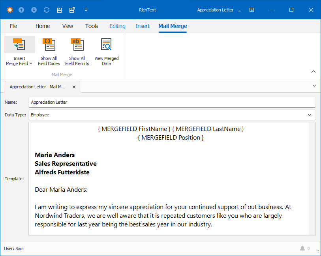Open the File menu

click(x=13, y=26)
